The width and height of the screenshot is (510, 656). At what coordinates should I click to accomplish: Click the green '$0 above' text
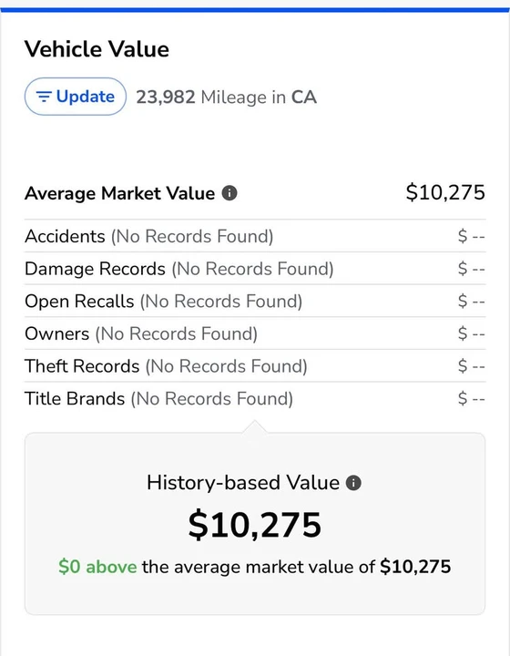pos(97,568)
